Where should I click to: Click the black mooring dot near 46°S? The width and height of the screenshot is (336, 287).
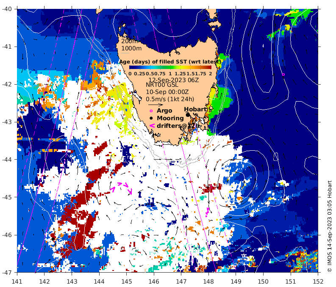click(x=53, y=239)
